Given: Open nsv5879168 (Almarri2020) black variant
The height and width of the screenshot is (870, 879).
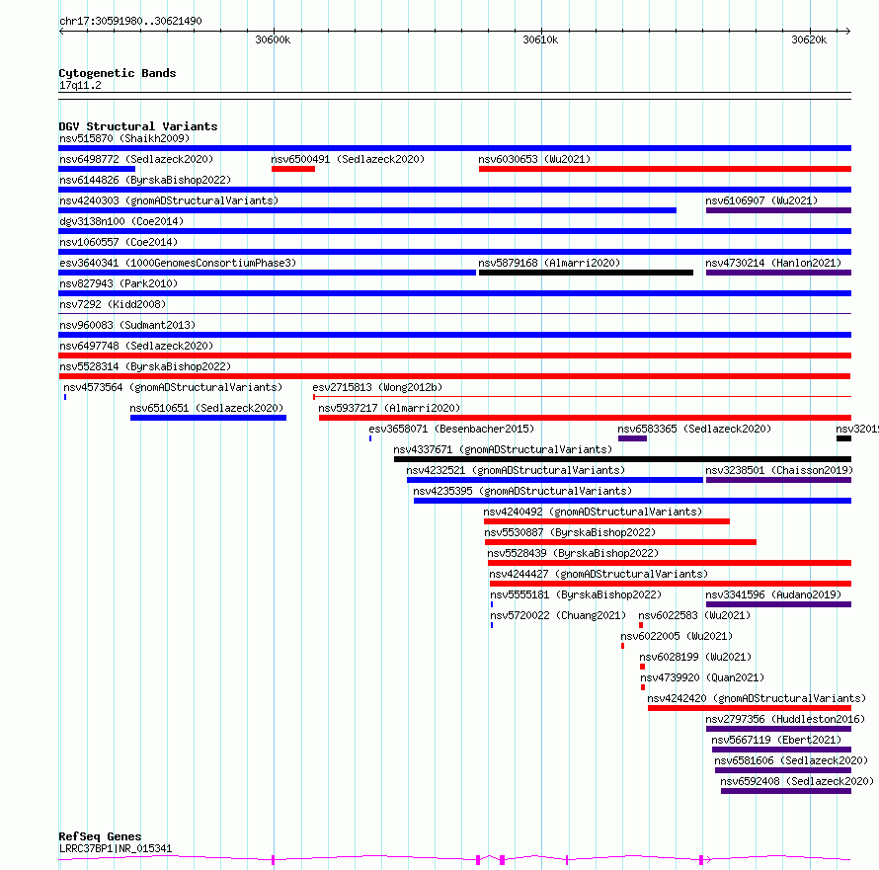Looking at the screenshot, I should 586,273.
